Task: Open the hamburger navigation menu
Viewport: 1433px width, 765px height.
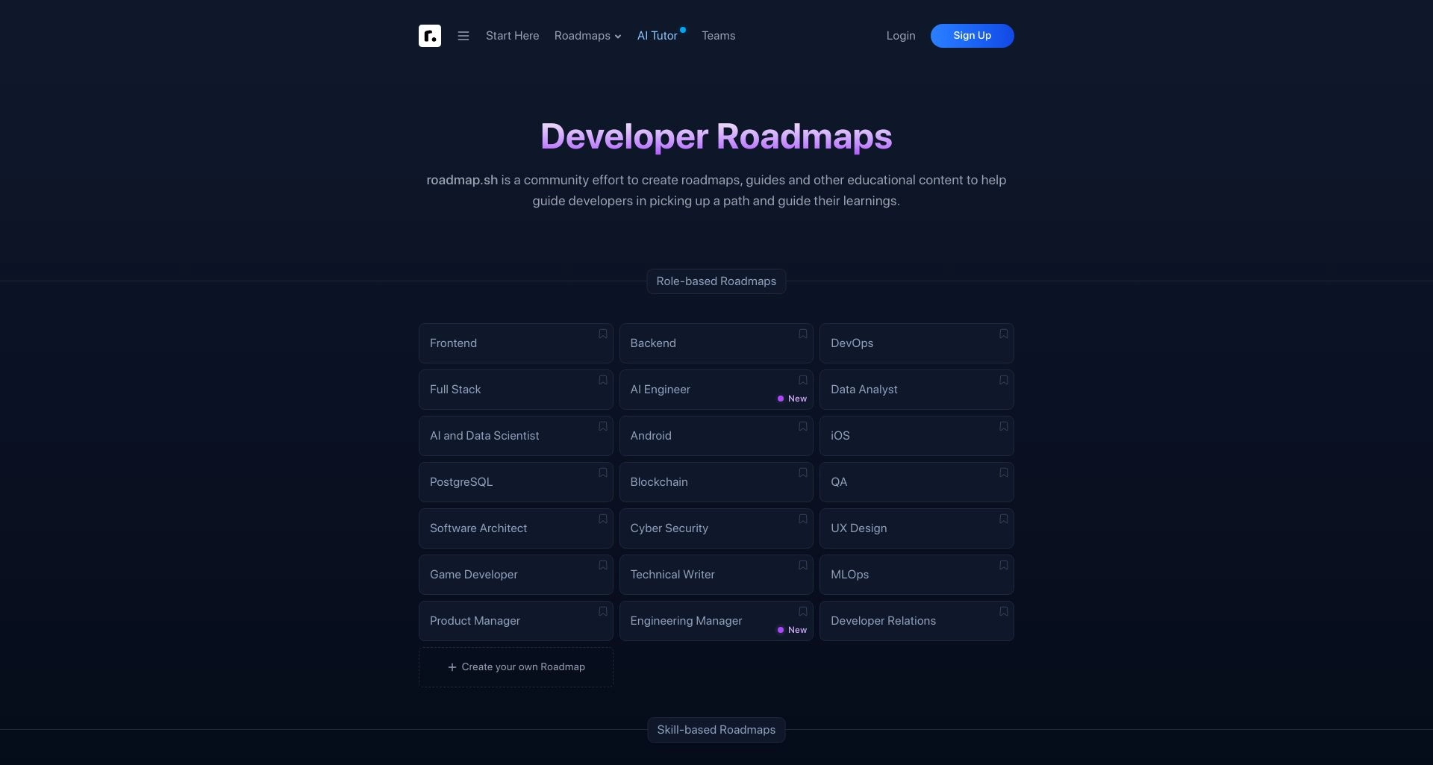Action: pos(463,35)
